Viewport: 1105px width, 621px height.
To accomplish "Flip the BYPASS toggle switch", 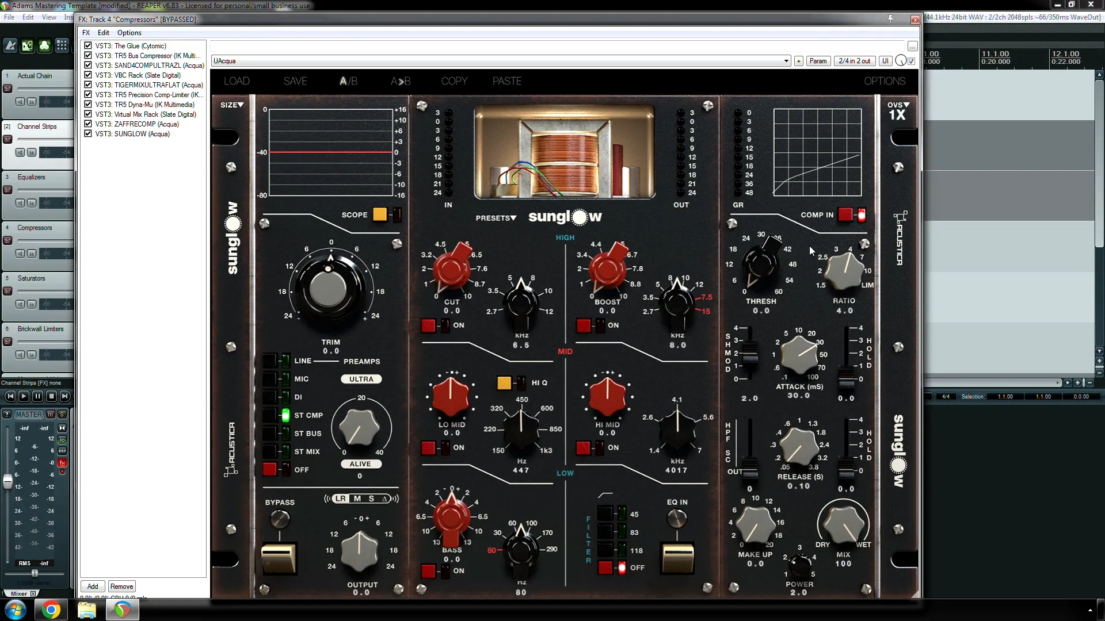I will click(x=279, y=558).
